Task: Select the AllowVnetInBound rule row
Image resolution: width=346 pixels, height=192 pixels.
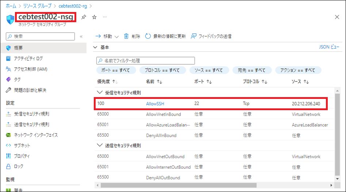Action: pos(214,114)
